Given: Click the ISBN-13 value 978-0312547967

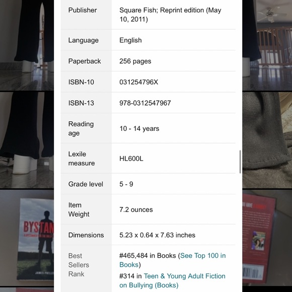Looking at the screenshot, I should 145,103.
